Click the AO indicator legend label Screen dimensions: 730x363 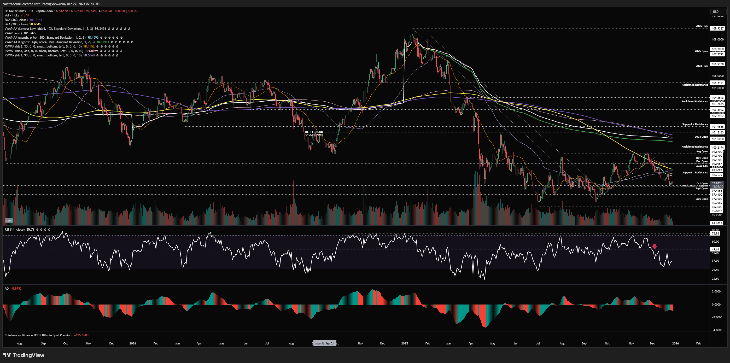coord(7,289)
